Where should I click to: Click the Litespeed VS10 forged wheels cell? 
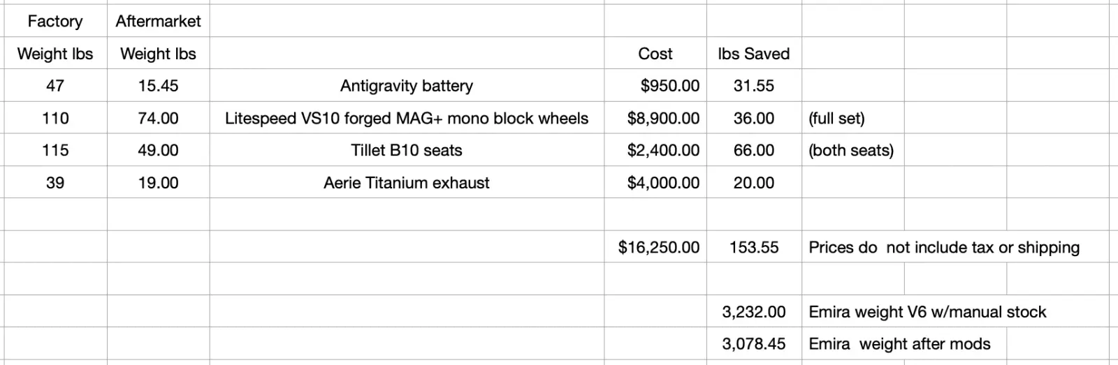(406, 119)
